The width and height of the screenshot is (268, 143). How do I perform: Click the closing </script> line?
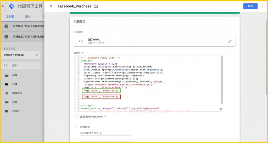tap(87, 105)
